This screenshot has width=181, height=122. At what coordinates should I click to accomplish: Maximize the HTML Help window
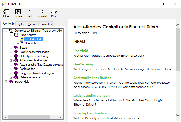(x=162, y=4)
